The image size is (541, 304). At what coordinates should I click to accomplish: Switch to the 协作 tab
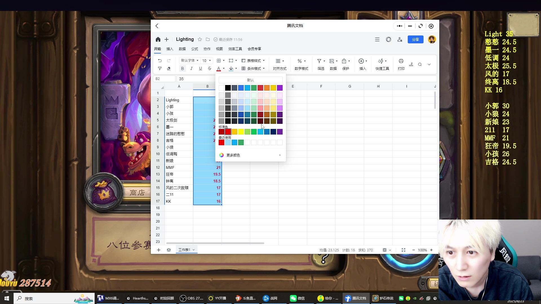coord(207,49)
